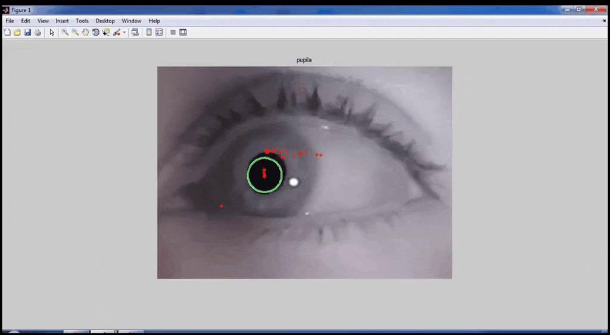610x335 pixels.
Task: Print the figure with the printer icon
Action: click(x=38, y=32)
